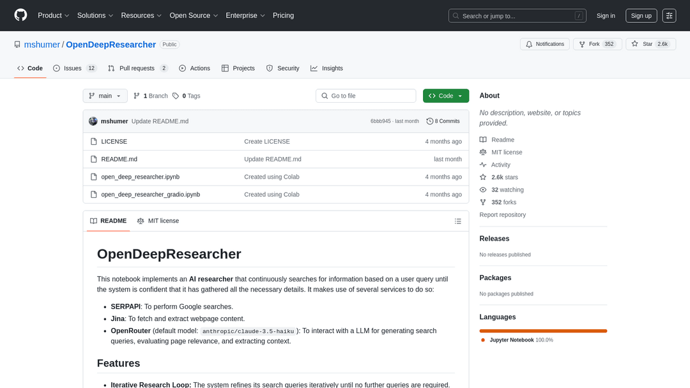View the 8 Commits history
Screen dimensions: 690x388
(443, 121)
